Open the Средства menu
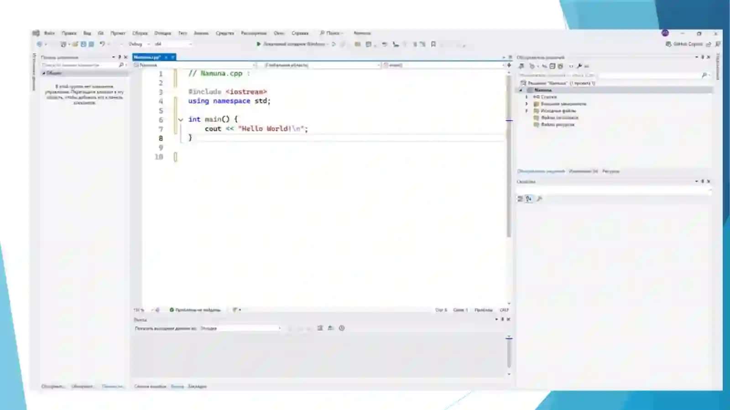Viewport: 730px width, 410px height. click(224, 33)
